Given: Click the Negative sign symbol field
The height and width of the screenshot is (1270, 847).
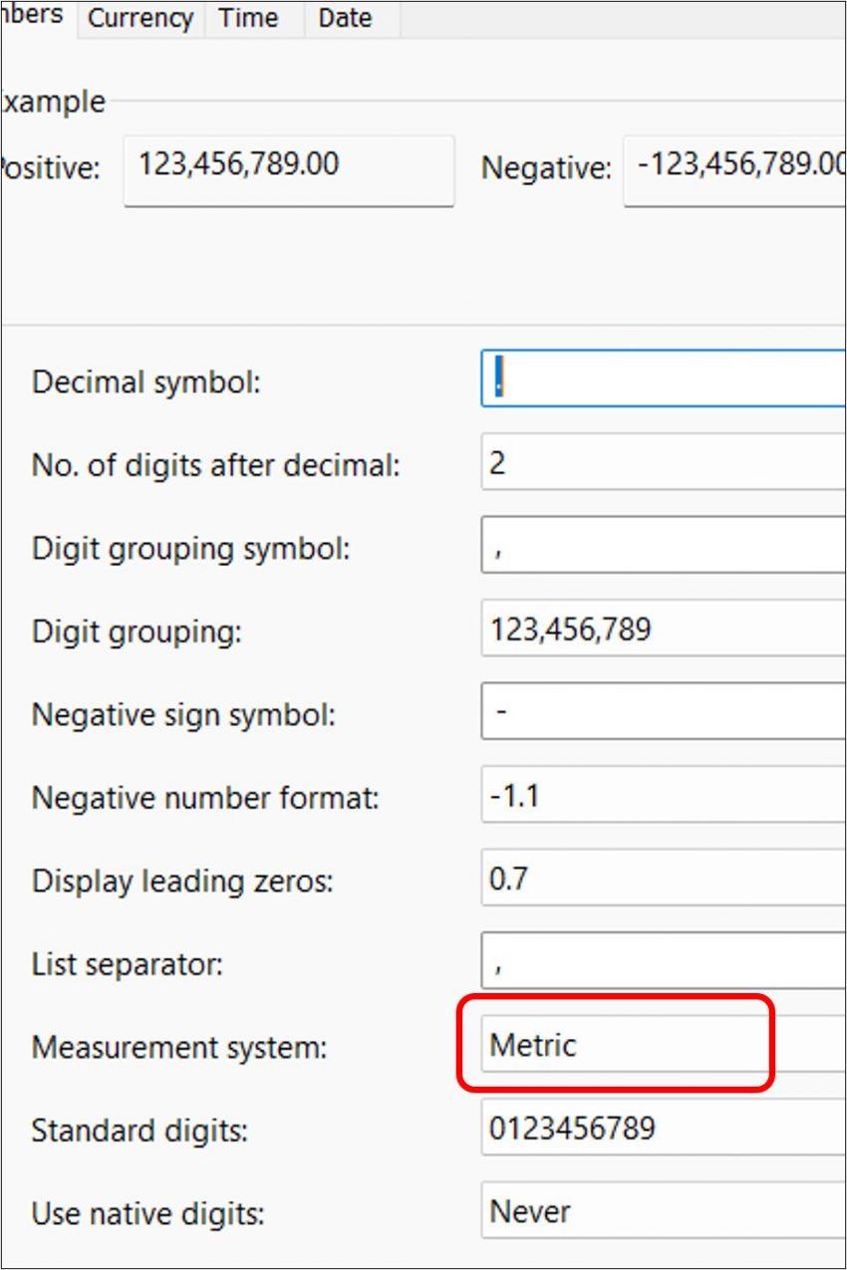Looking at the screenshot, I should coord(663,713).
